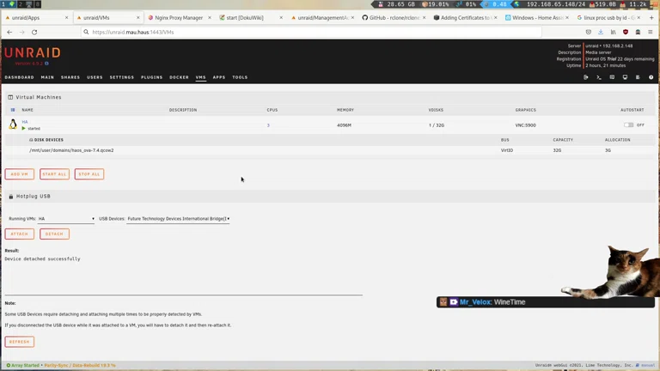660x371 pixels.
Task: Click the Firefox downloads arrow icon
Action: [x=601, y=32]
